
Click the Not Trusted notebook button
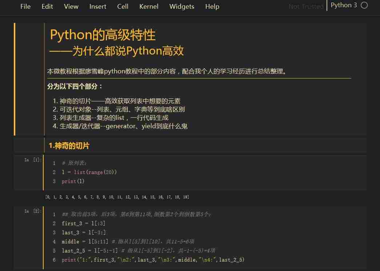pos(306,7)
